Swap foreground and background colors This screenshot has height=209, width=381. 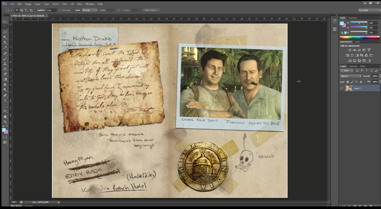[x=7, y=126]
